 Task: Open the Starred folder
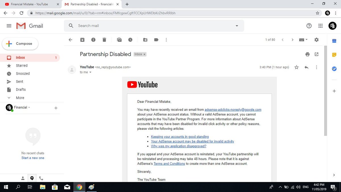point(30,65)
